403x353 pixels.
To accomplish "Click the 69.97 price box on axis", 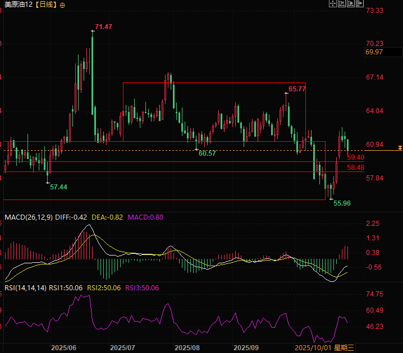I will pos(374,52).
